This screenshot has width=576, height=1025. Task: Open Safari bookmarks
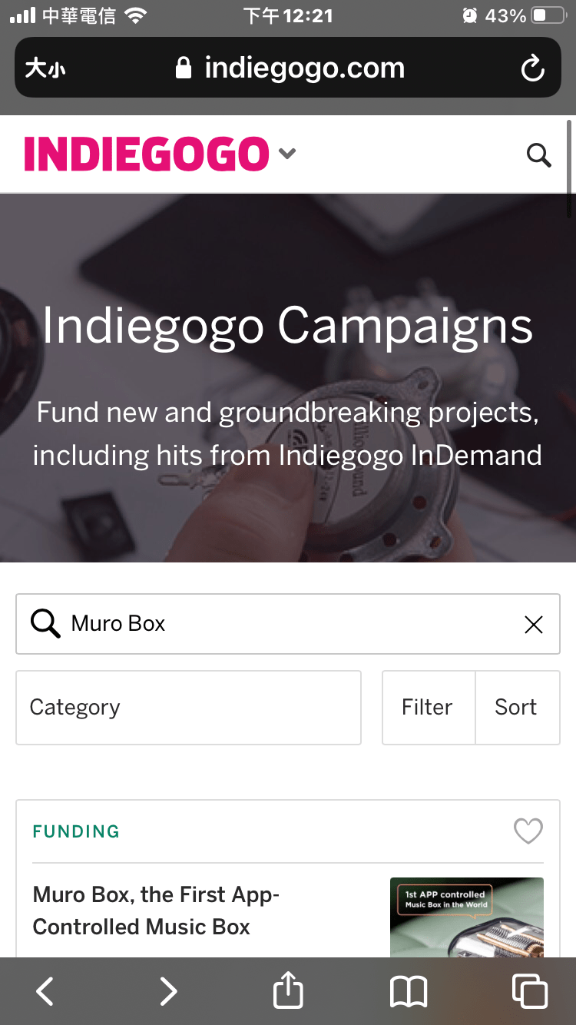pos(409,991)
